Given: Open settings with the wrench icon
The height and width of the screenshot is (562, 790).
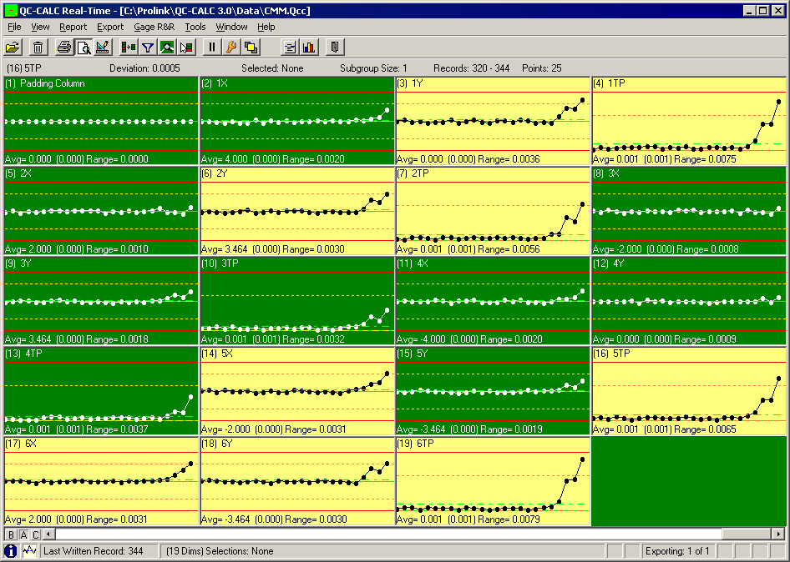Looking at the screenshot, I should pyautogui.click(x=231, y=48).
